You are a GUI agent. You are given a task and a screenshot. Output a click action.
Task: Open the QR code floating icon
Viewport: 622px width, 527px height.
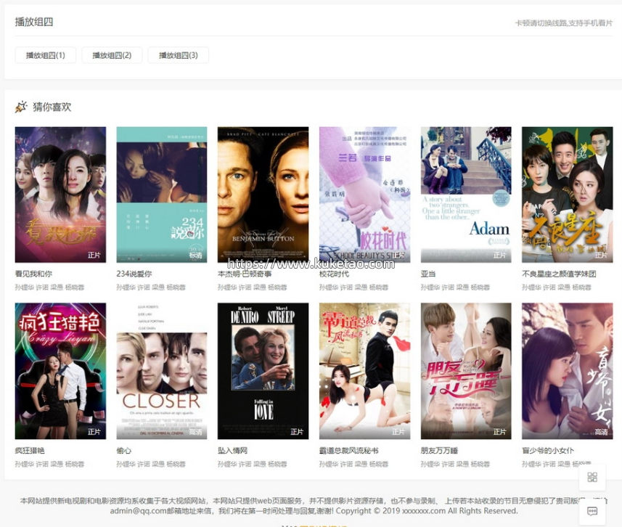tap(592, 477)
